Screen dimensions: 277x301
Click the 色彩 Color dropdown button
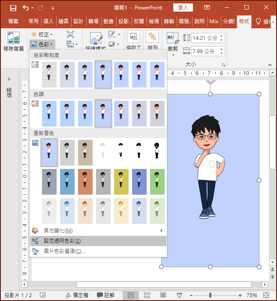[42, 44]
